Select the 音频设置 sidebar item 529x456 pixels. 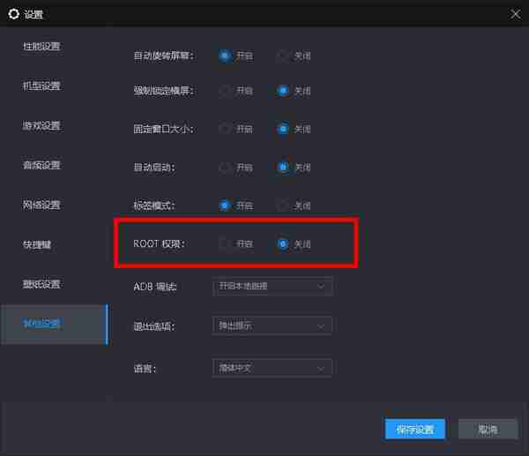pyautogui.click(x=41, y=165)
